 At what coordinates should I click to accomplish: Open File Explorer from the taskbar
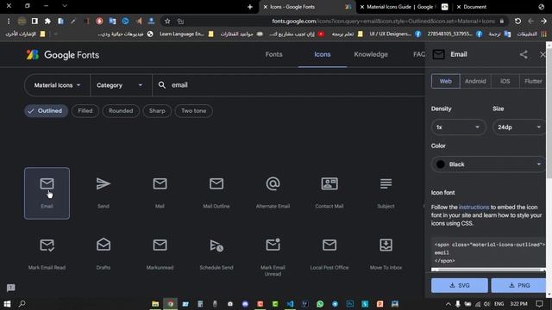pos(155,304)
